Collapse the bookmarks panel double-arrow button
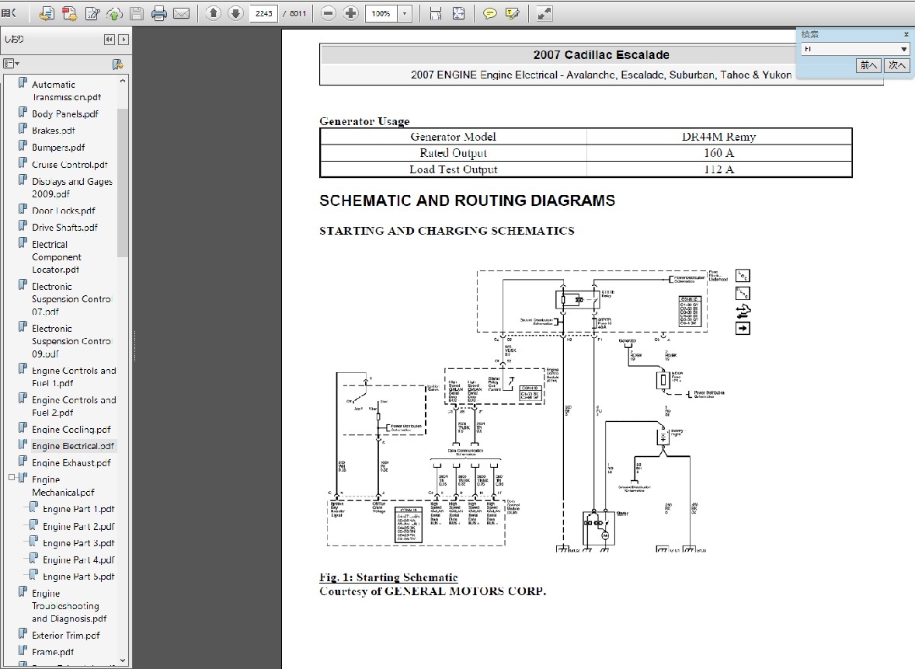The height and width of the screenshot is (669, 915). (109, 39)
